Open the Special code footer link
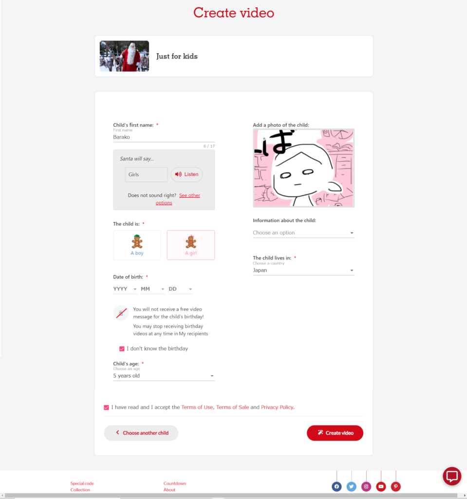This screenshot has height=499, width=467. pos(82,483)
